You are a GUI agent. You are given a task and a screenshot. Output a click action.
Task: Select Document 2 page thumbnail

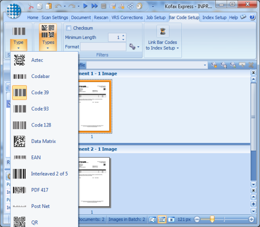[94, 182]
